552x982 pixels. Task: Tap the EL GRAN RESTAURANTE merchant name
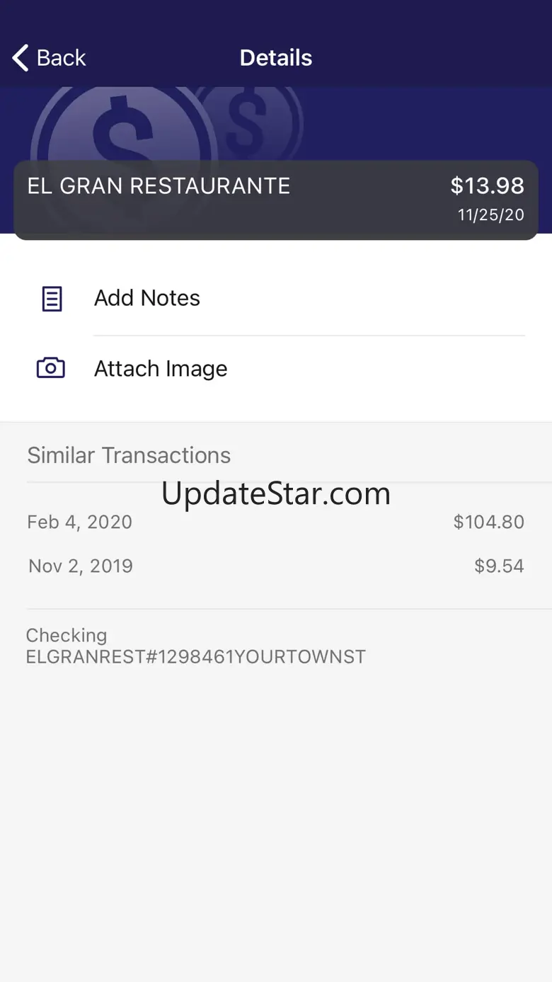coord(159,186)
